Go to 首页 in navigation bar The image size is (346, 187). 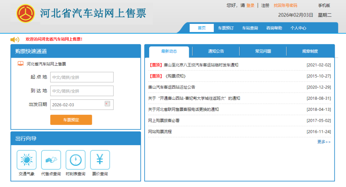click(202, 28)
